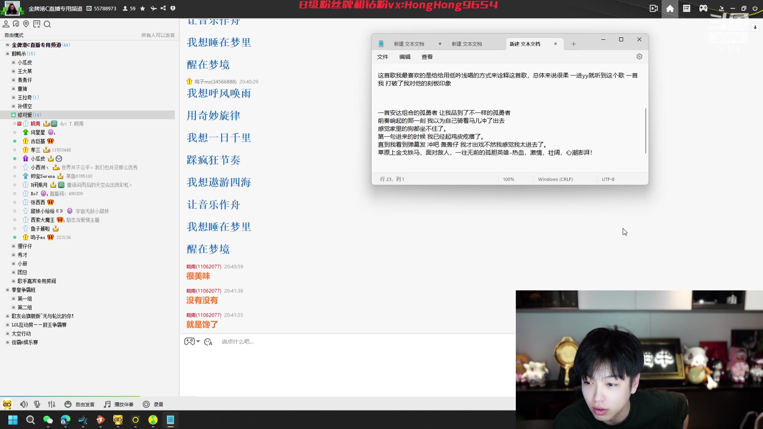Viewport: 763px width, 429px height.
Task: Click the microphone icon in bottom toolbar
Action: (x=37, y=404)
